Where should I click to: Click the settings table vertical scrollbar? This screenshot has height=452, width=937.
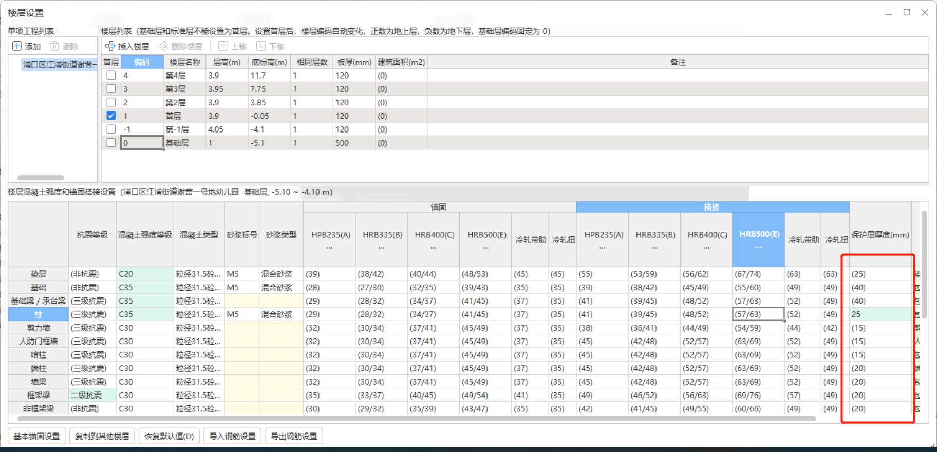point(924,265)
